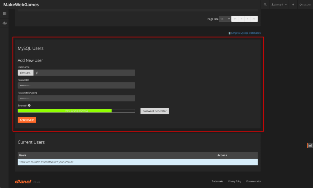Screen dimensions: 313x188
Task: Focus the Username input field
Action: click(85, 73)
